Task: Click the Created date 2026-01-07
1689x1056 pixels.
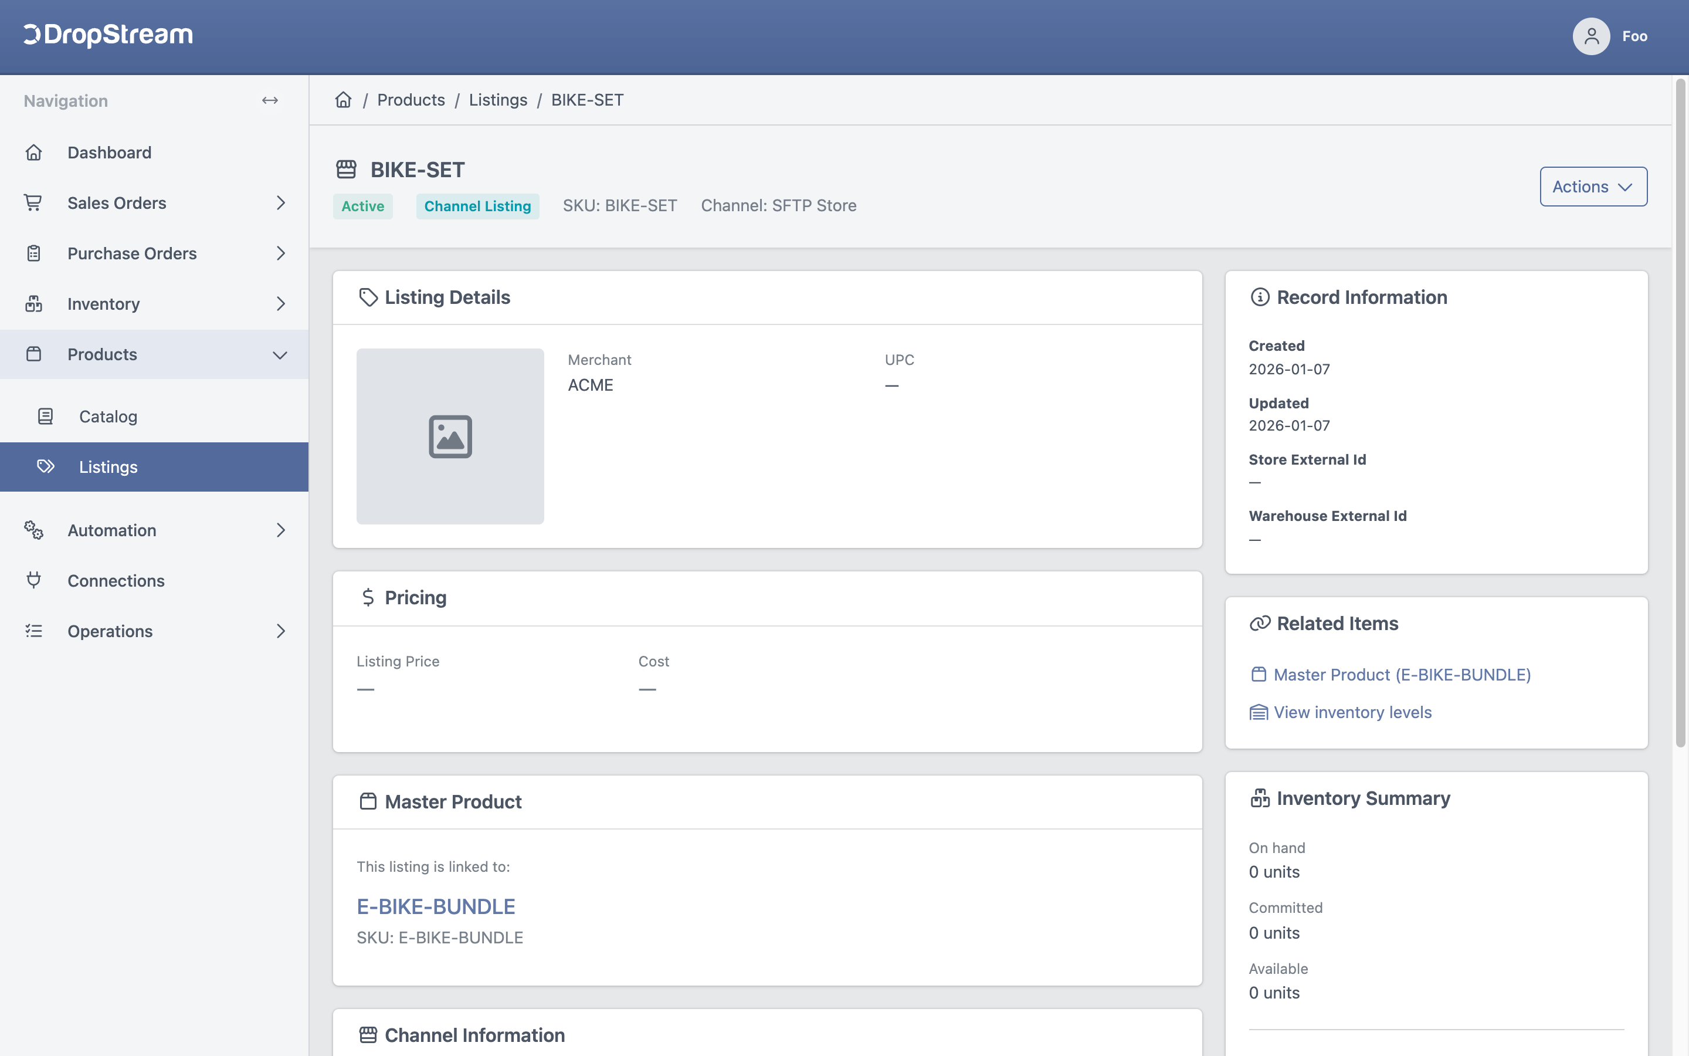Action: 1289,369
